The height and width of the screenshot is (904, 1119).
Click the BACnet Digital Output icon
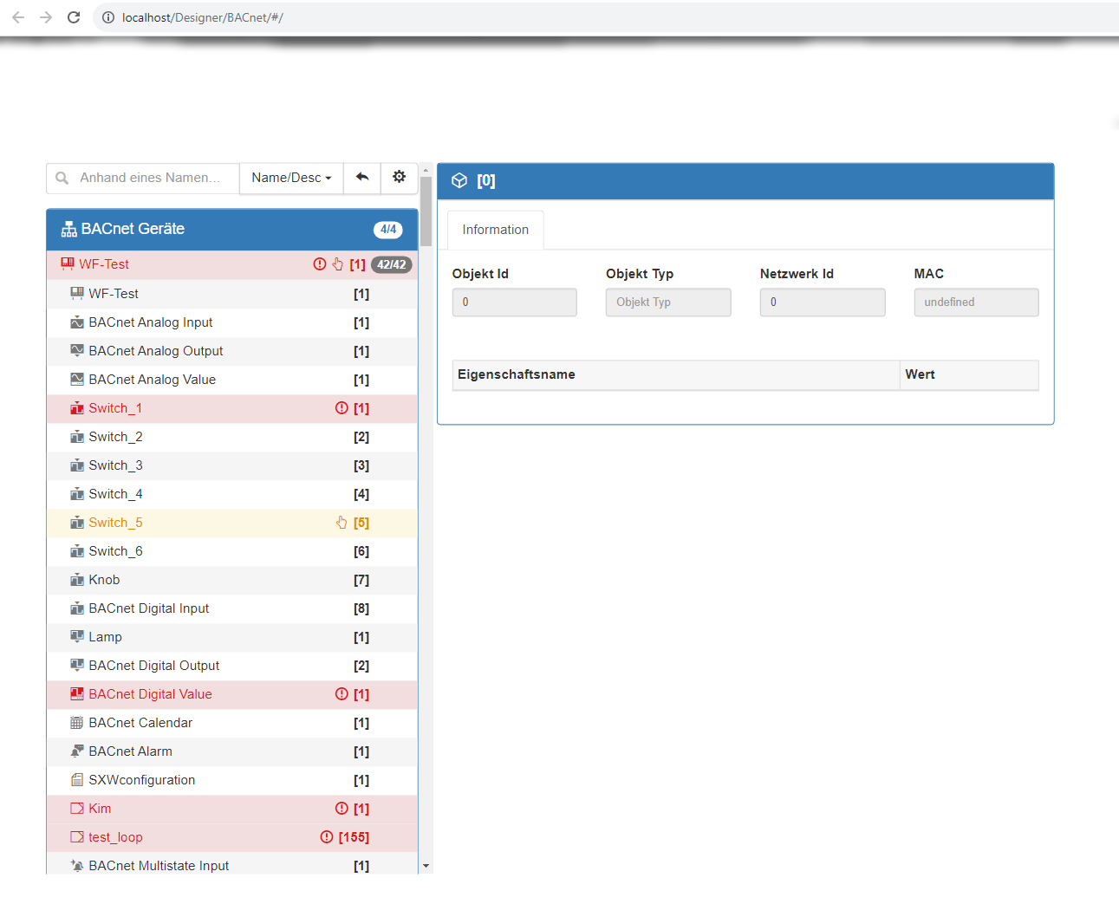pos(77,665)
